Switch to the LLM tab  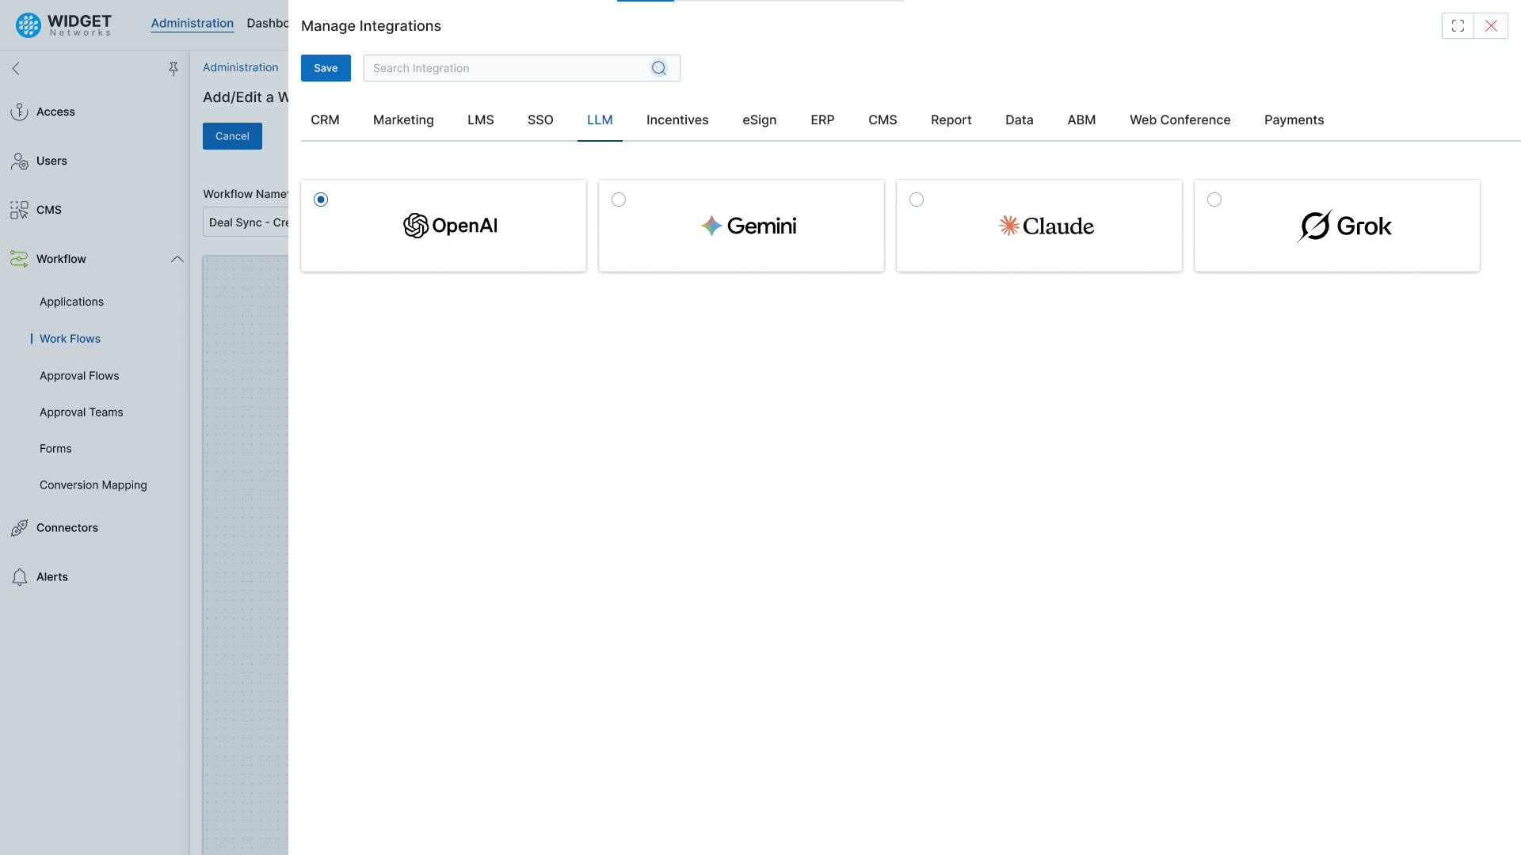click(x=600, y=120)
